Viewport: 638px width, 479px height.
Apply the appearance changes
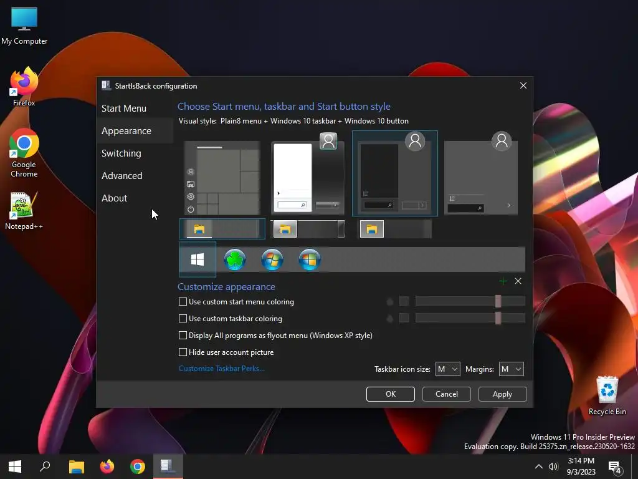click(x=503, y=394)
